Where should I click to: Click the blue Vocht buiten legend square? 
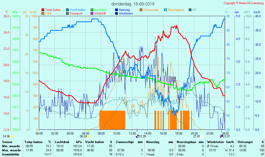pyautogui.click(x=67, y=10)
